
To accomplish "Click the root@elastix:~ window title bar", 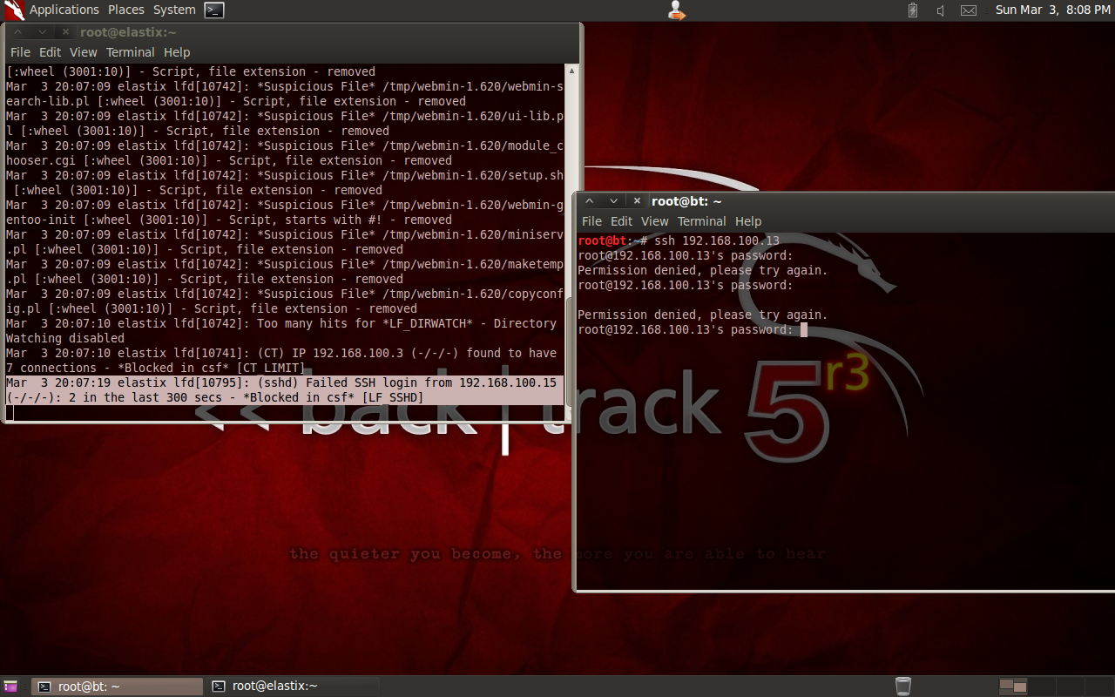I will 292,32.
